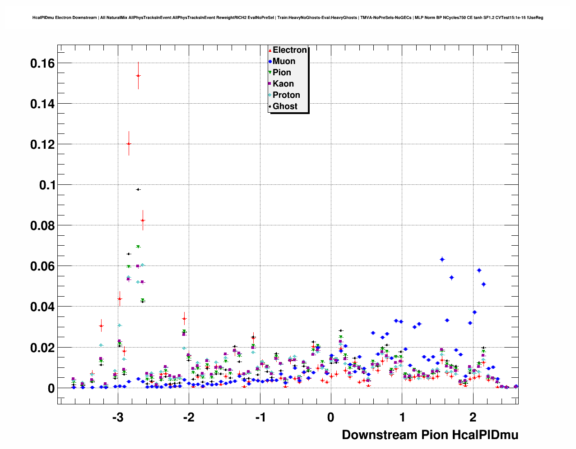The width and height of the screenshot is (576, 449).
Task: Click the x-axis title Downstream Pion HcalPIDmu
Action: coord(430,435)
